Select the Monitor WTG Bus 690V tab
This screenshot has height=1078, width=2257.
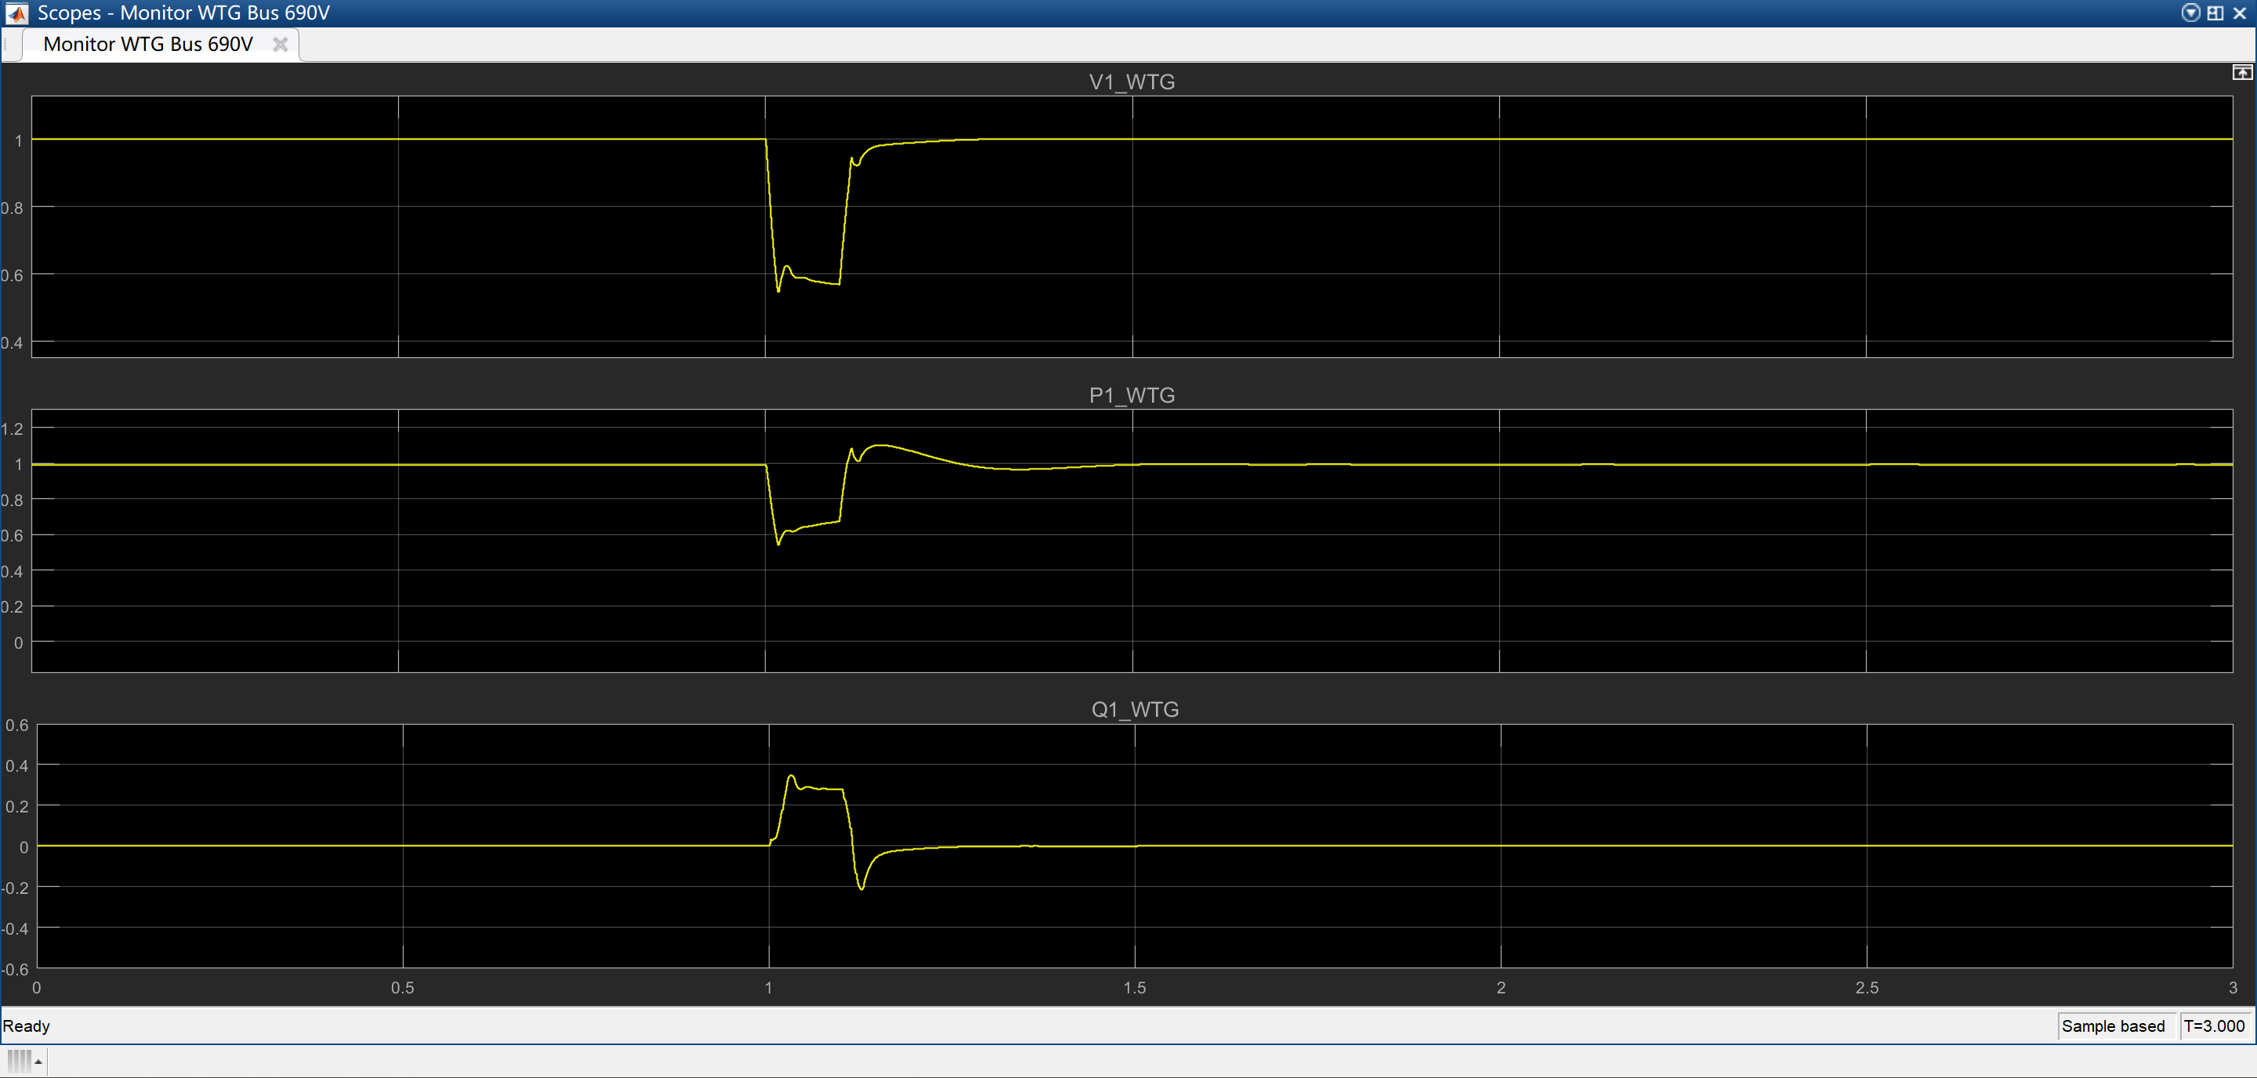tap(148, 44)
